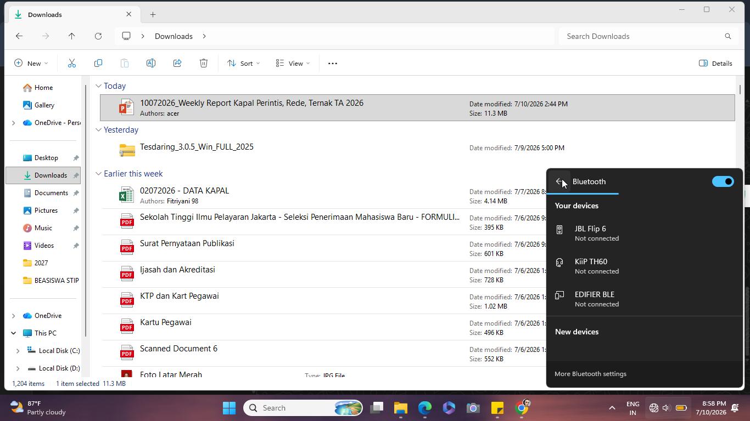The image size is (750, 421).
Task: Expand the Local Disk (C:) node
Action: [x=18, y=351]
